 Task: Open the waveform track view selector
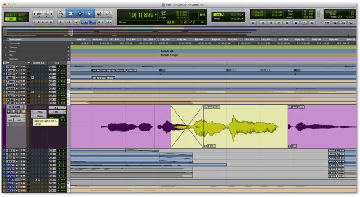15,116
